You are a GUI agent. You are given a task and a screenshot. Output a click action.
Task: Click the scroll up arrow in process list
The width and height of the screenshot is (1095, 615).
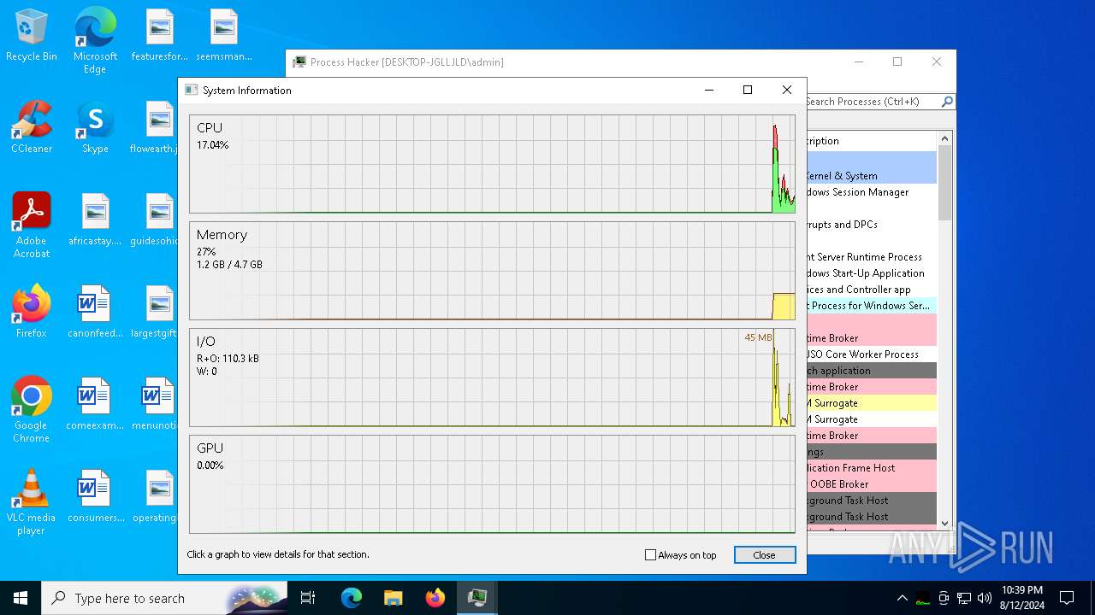(x=945, y=138)
